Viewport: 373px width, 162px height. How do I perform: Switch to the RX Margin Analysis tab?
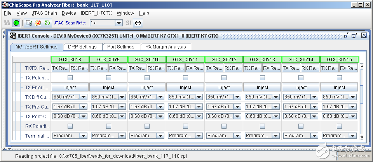166,47
